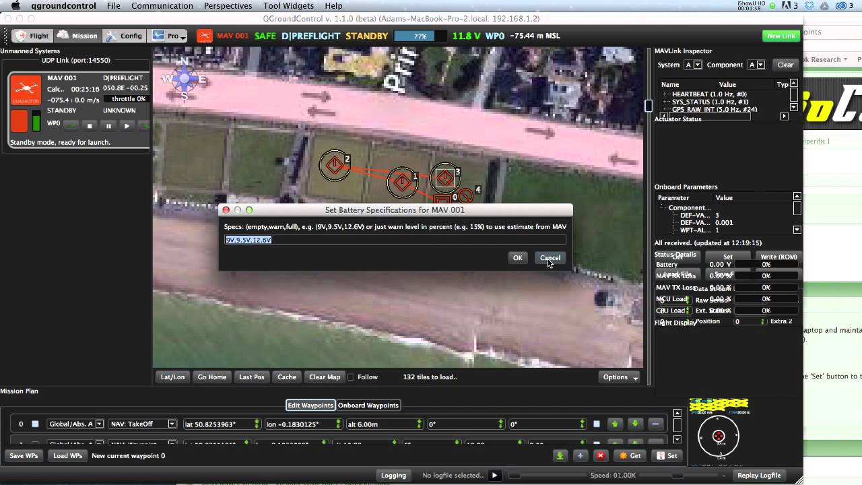Move waypoint 0 down with green down arrow
This screenshot has height=485, width=862.
pyautogui.click(x=634, y=424)
